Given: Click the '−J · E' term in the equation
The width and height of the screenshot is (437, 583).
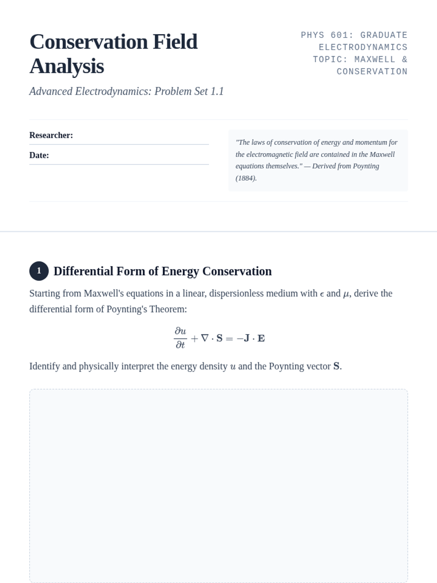Looking at the screenshot, I should (x=251, y=339).
